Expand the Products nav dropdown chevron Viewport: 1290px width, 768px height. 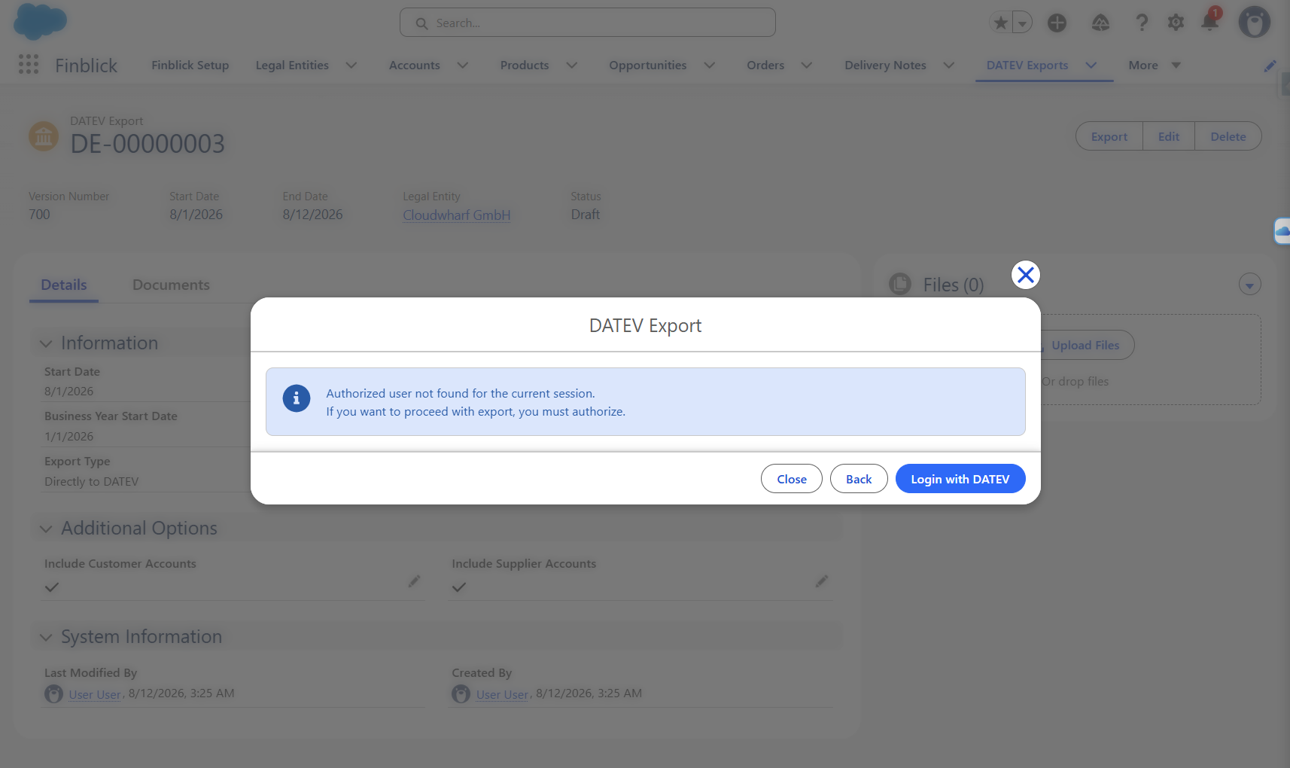(x=572, y=66)
